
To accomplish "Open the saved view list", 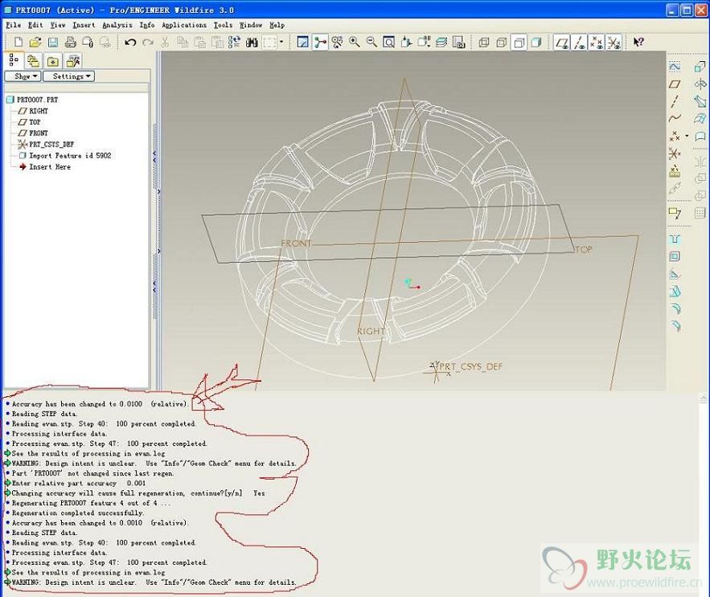I will coord(424,42).
